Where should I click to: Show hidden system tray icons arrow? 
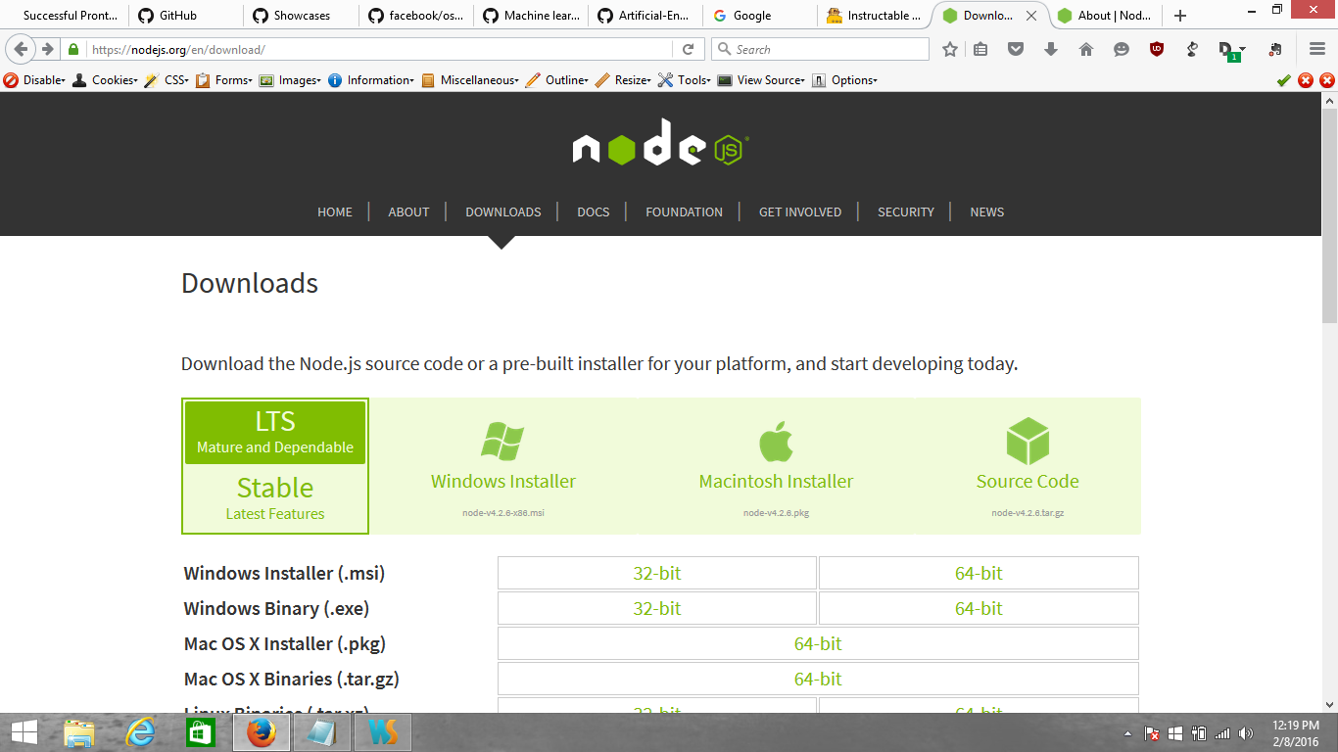click(1127, 732)
